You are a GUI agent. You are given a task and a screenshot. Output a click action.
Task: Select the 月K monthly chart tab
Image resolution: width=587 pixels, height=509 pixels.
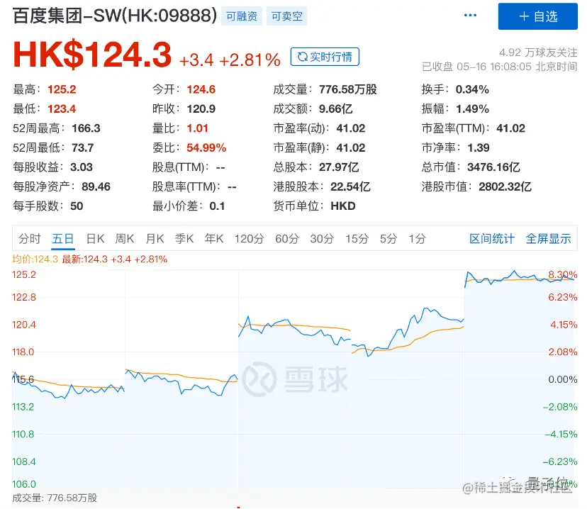[x=155, y=239]
